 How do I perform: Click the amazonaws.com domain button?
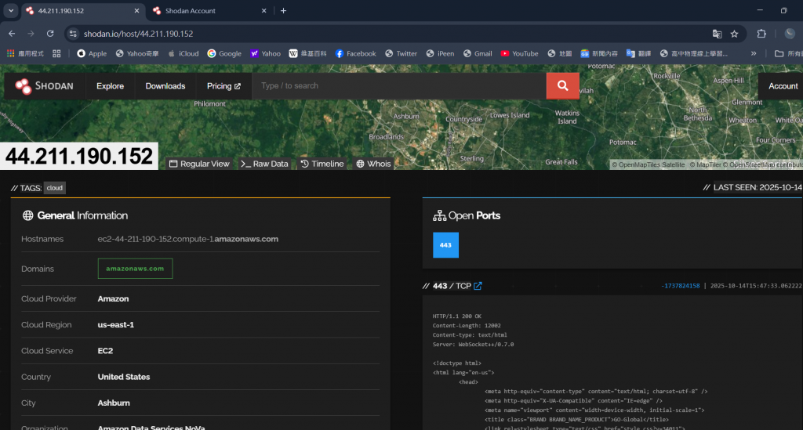[x=135, y=269]
